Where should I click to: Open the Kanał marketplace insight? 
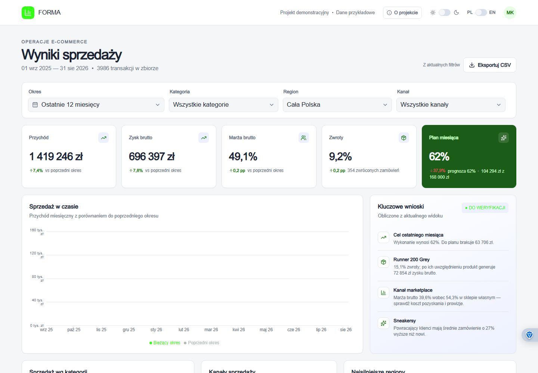[x=443, y=297]
